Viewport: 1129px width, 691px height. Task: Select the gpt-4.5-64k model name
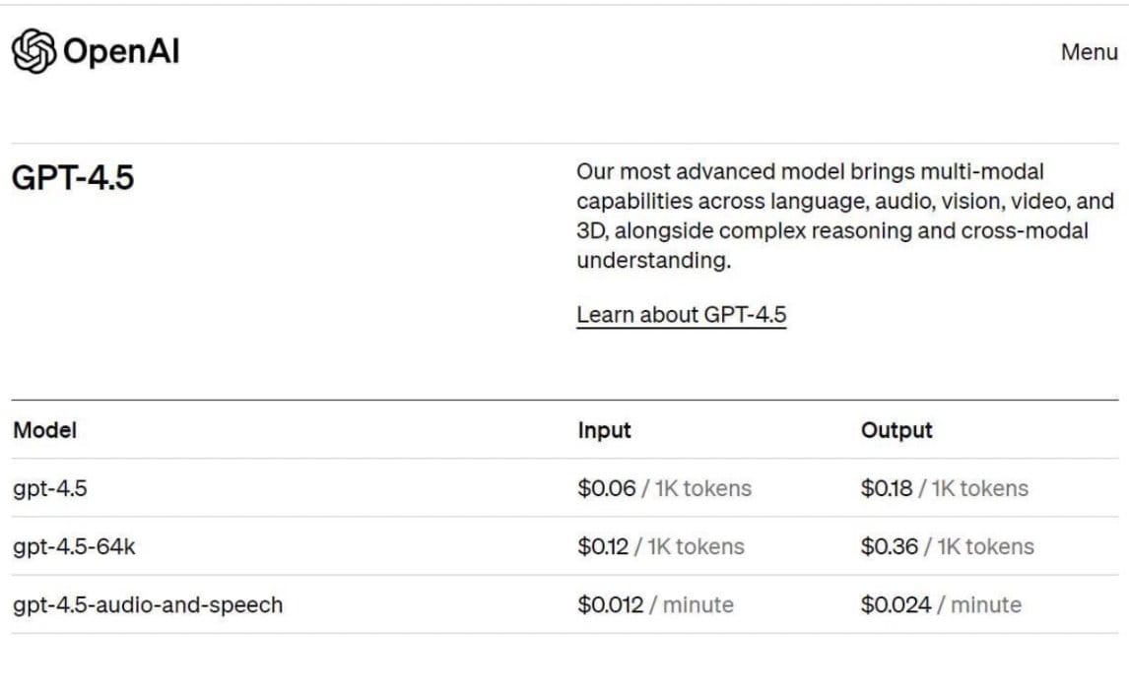coord(74,546)
